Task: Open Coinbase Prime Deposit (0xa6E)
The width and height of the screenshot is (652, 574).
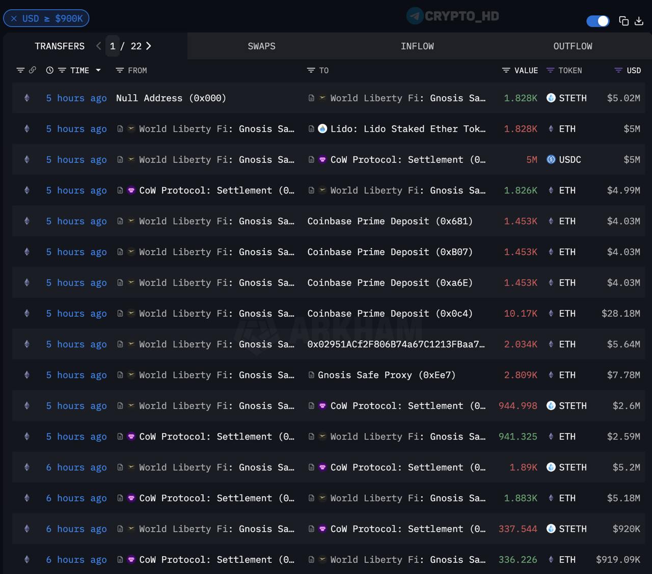Action: point(390,283)
